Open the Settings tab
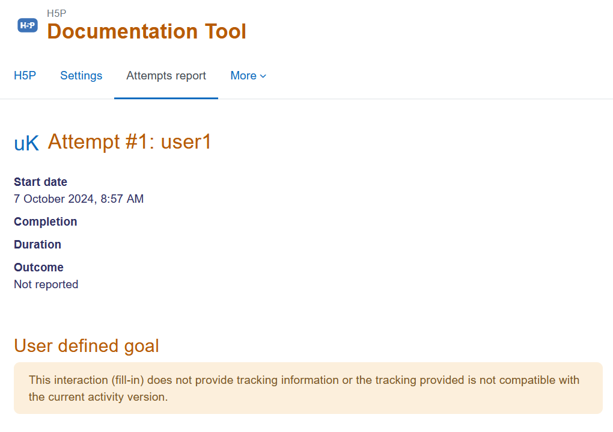613x432 pixels. [x=81, y=76]
